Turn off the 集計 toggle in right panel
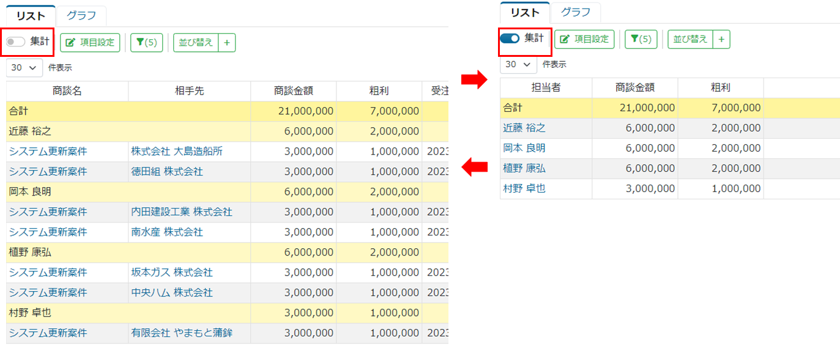This screenshot has height=346, width=840. 510,39
